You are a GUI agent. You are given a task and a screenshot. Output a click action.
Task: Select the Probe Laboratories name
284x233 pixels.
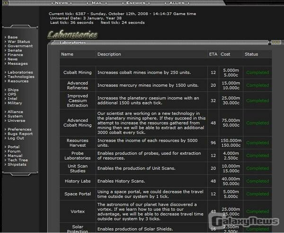click(78, 156)
